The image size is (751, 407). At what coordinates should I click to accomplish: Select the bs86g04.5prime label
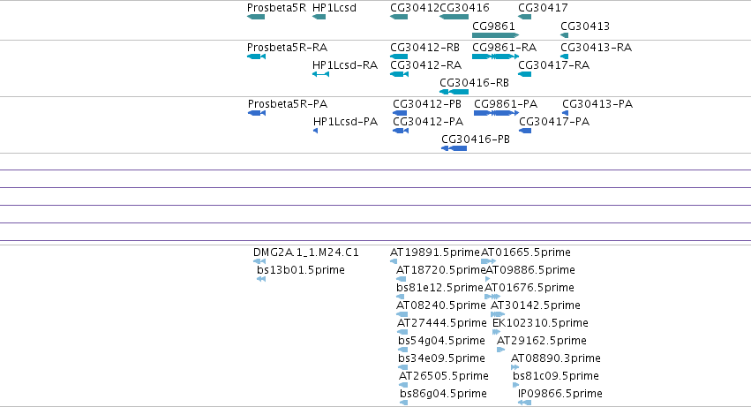(x=444, y=394)
